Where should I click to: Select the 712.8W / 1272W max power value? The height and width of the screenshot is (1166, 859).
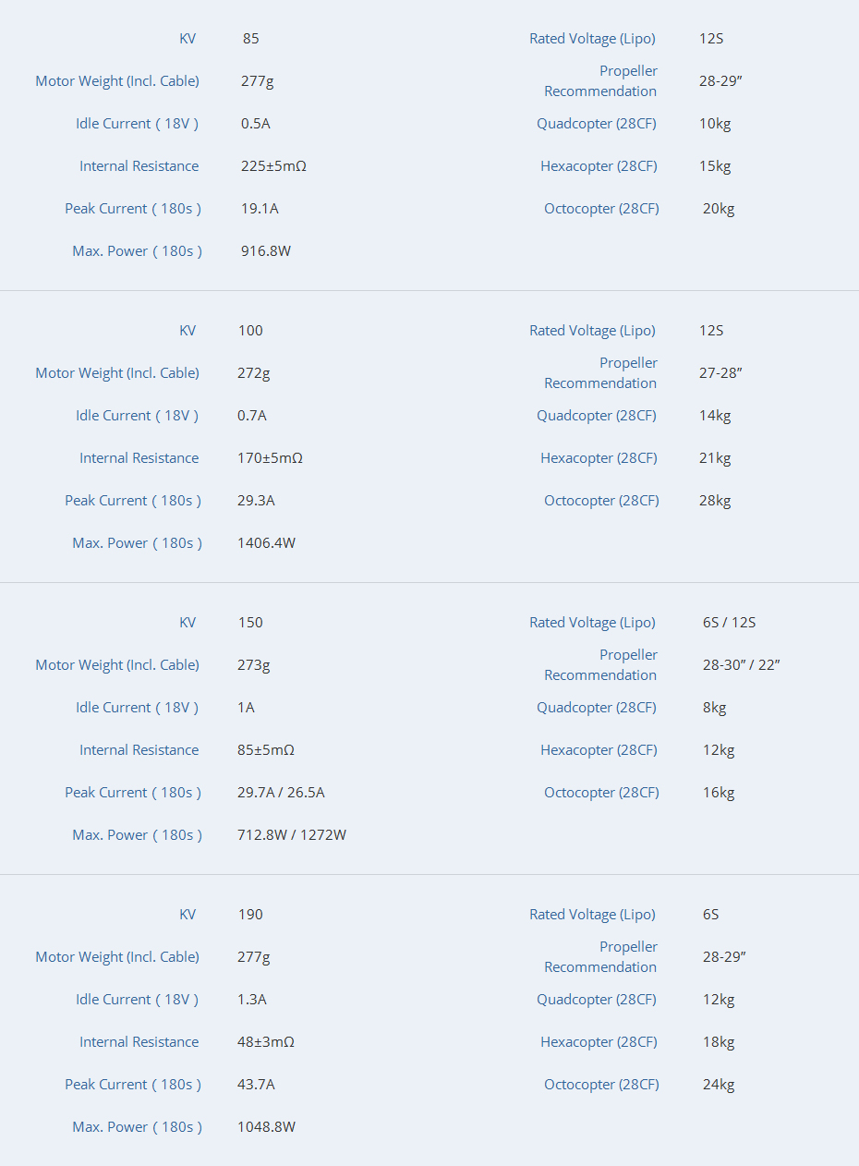292,835
